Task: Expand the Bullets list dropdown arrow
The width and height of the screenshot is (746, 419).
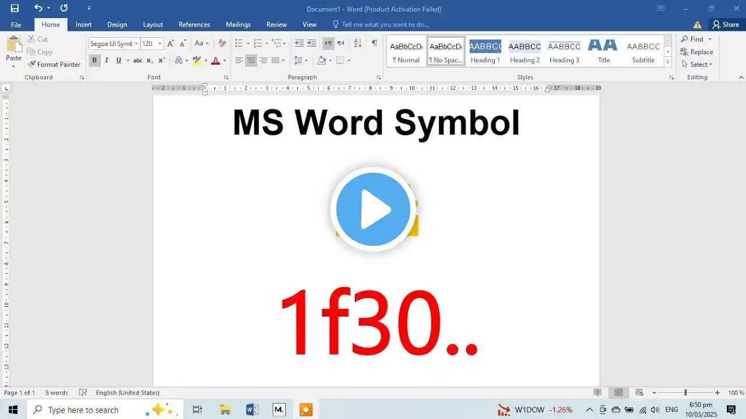Action: pos(248,44)
